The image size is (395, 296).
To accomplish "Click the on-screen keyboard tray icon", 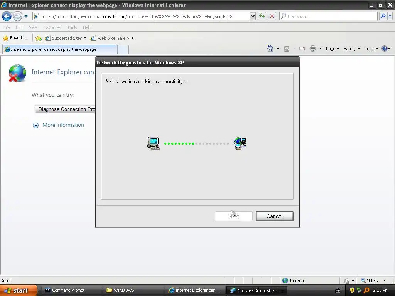I will click(x=338, y=291).
